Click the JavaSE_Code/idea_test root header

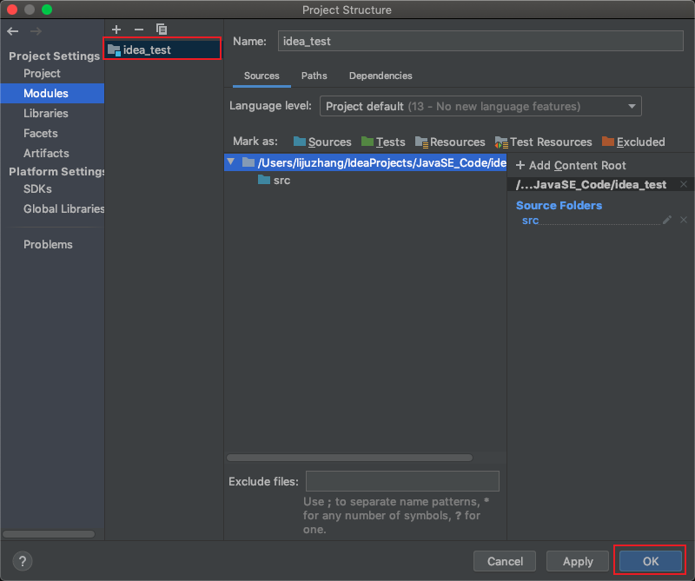click(x=591, y=184)
